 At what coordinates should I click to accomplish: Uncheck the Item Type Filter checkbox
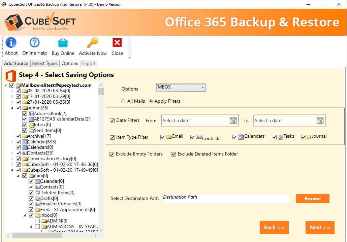(x=112, y=137)
